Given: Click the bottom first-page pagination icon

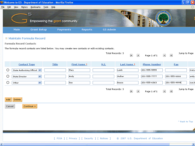Looking at the screenshot, I should (x=131, y=91).
